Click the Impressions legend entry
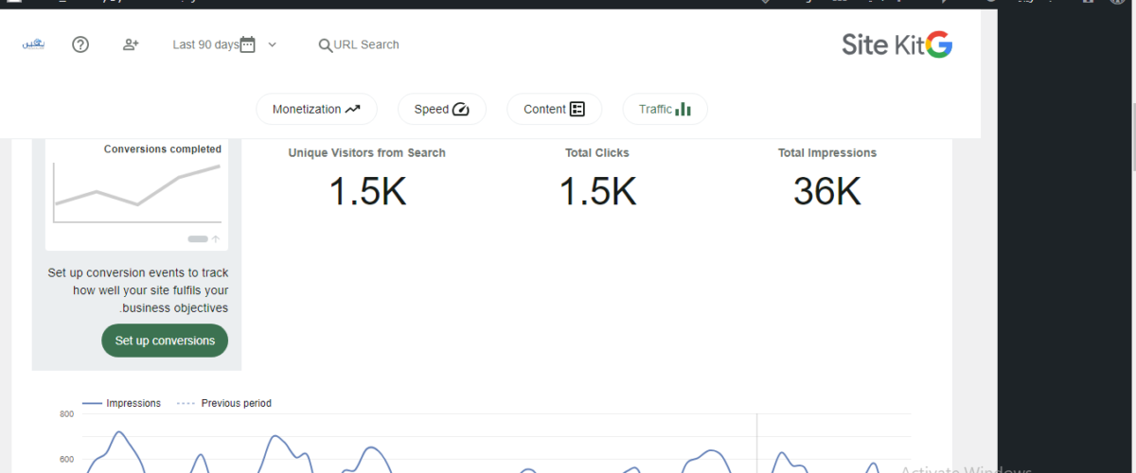The height and width of the screenshot is (473, 1136). (121, 403)
